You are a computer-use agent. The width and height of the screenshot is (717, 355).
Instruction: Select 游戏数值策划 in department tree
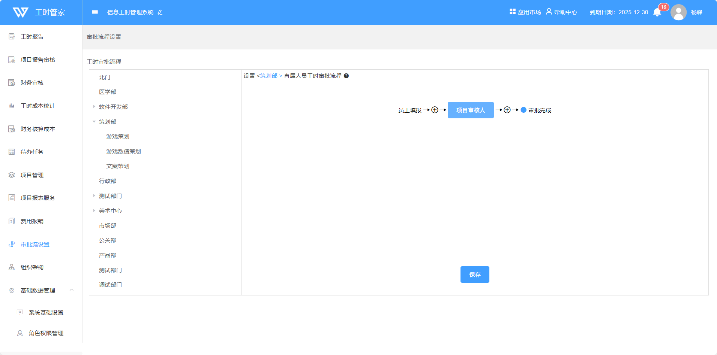pyautogui.click(x=123, y=152)
